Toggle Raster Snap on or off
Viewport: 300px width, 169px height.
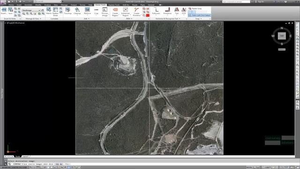pos(195,8)
